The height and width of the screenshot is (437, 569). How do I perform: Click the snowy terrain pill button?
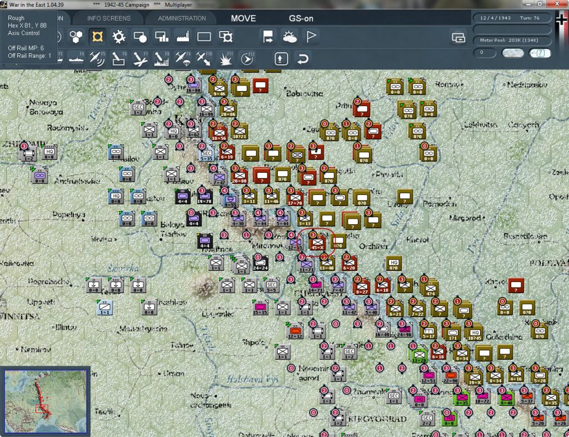tap(512, 53)
